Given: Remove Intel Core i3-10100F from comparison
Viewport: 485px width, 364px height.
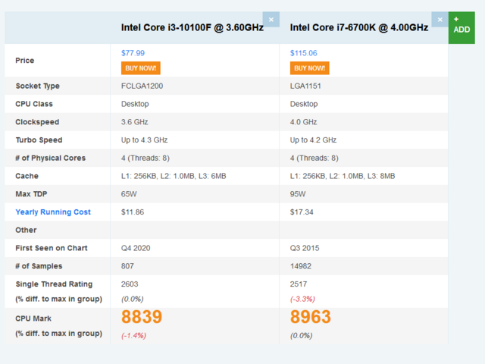Looking at the screenshot, I should click(271, 20).
